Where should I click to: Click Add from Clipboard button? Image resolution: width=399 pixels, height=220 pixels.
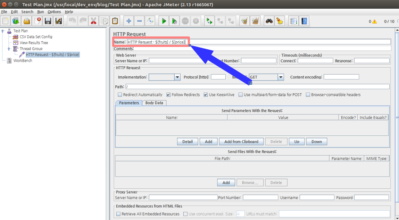pos(241,142)
